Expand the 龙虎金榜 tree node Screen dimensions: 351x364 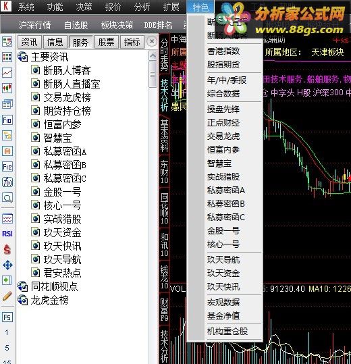click(23, 300)
